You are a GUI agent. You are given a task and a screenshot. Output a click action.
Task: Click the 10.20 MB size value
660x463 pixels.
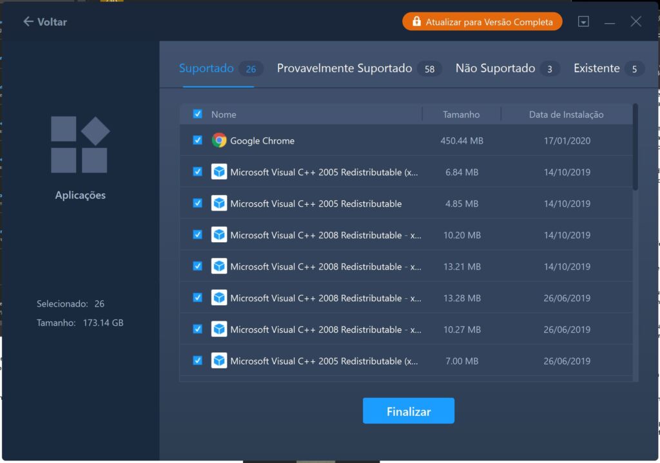coord(461,235)
